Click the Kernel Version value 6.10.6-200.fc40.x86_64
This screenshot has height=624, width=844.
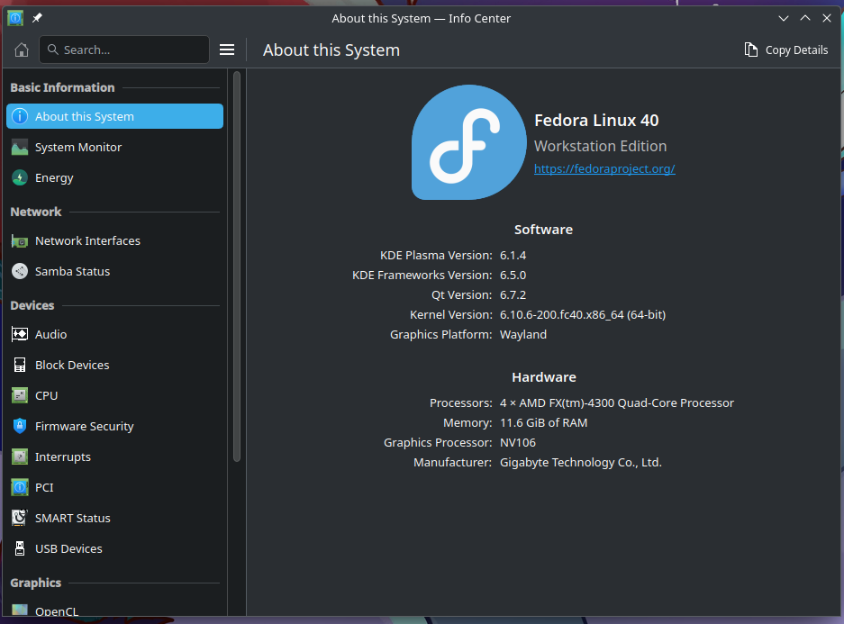pos(583,314)
